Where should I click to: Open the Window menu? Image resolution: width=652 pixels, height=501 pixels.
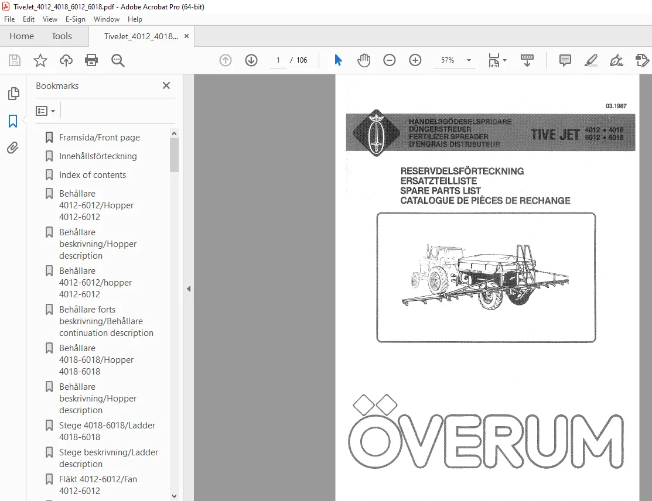pos(107,19)
